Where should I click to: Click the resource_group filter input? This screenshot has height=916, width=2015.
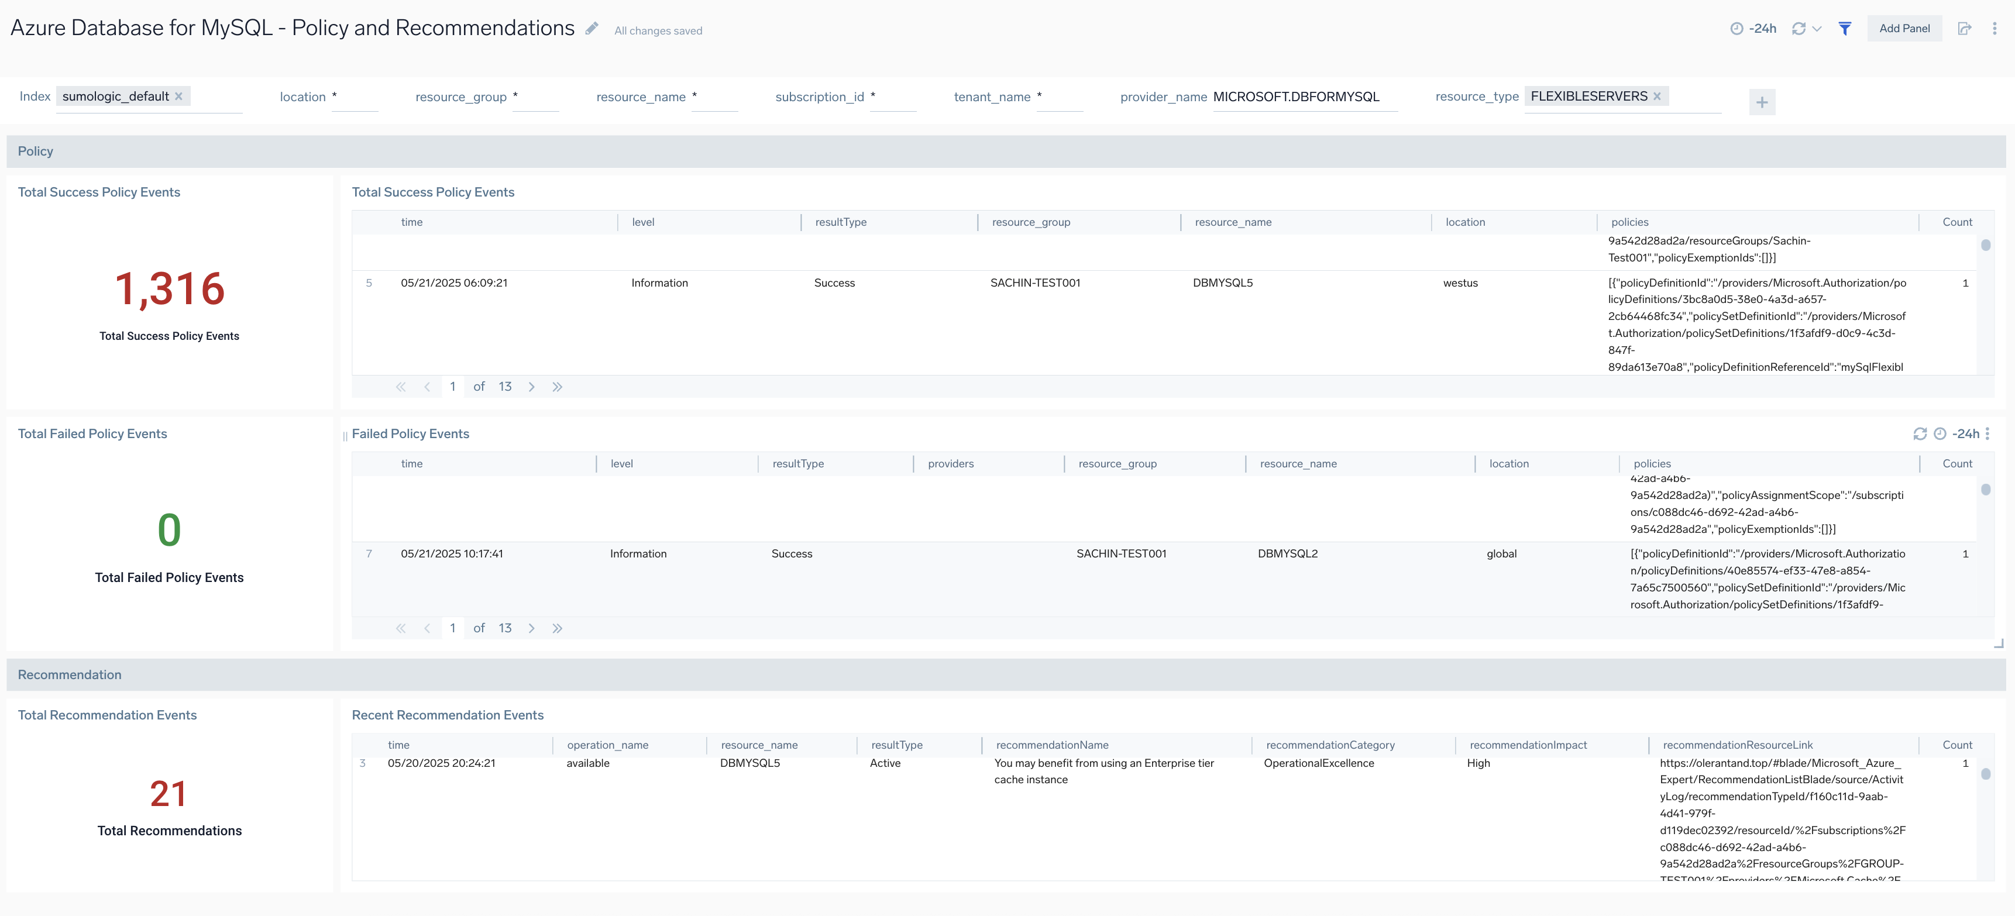coord(536,97)
